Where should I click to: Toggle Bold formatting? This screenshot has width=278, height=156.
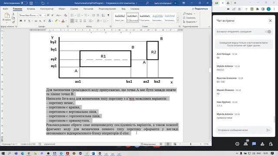tap(21, 21)
